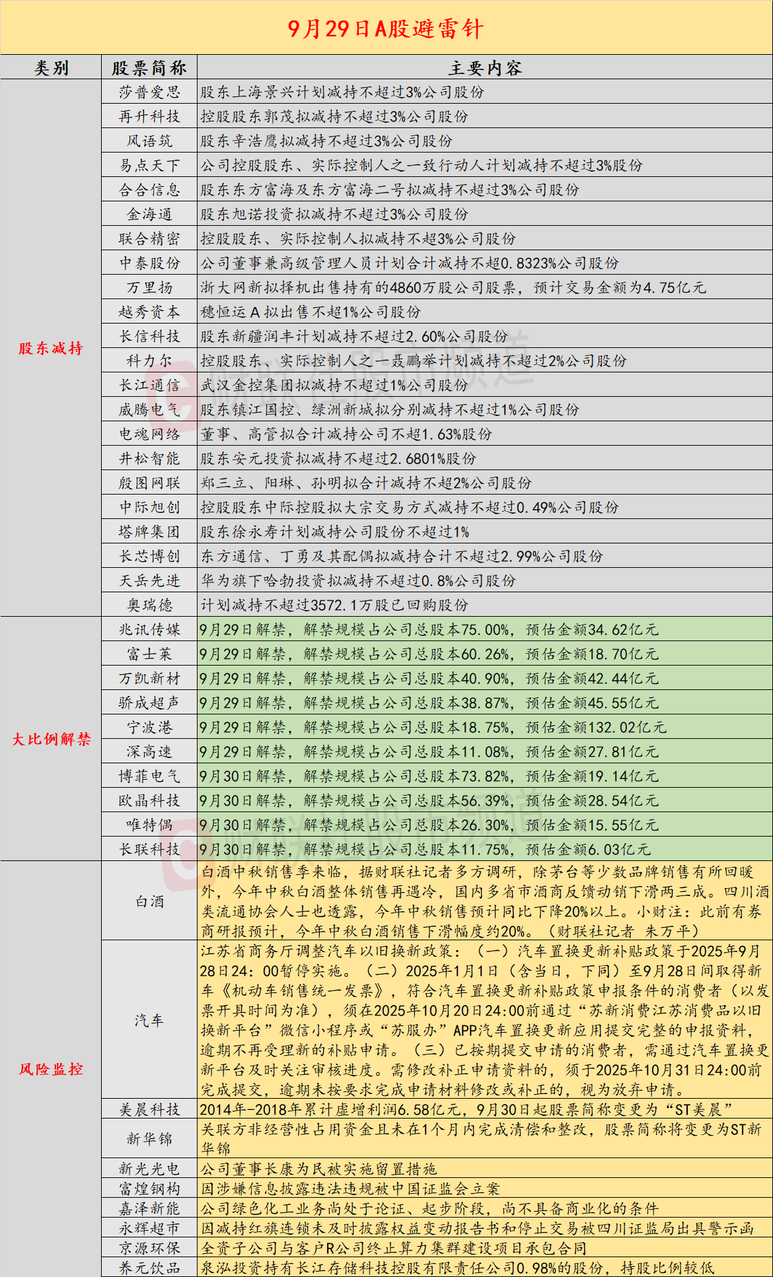Select stock name 深高速
The height and width of the screenshot is (1277, 773).
pyautogui.click(x=149, y=751)
